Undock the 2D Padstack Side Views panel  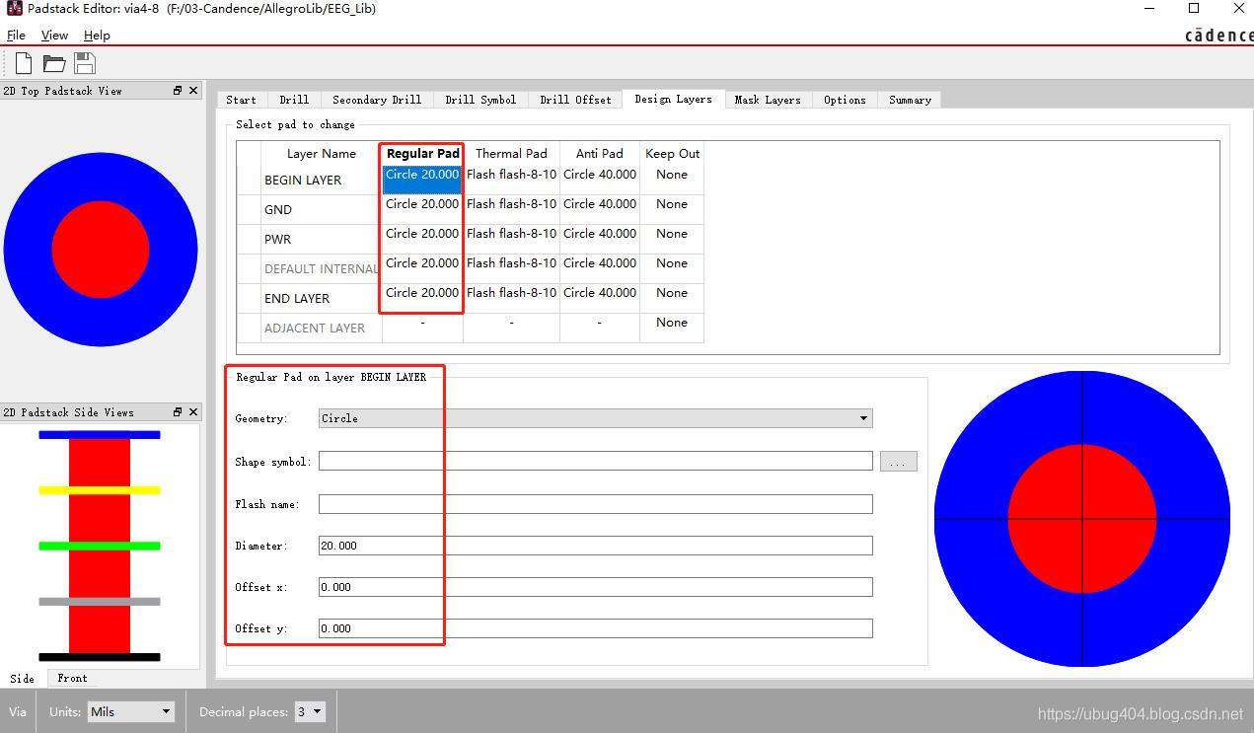[x=178, y=412]
